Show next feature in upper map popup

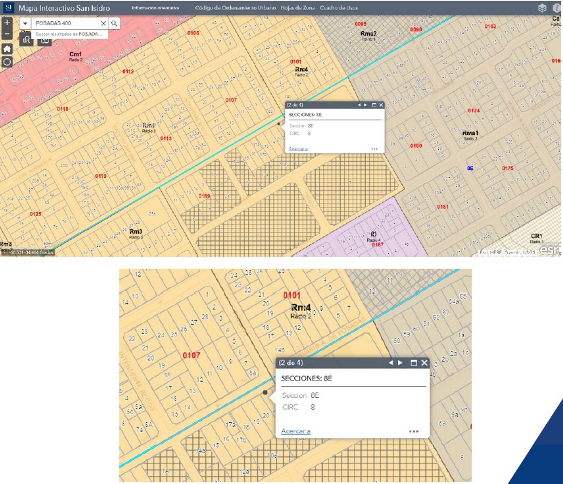[x=365, y=105]
